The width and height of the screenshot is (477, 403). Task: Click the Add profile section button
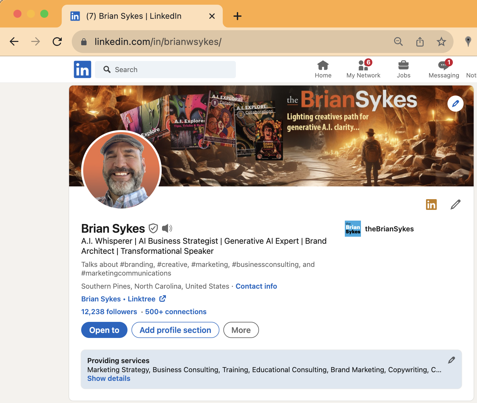coord(175,330)
